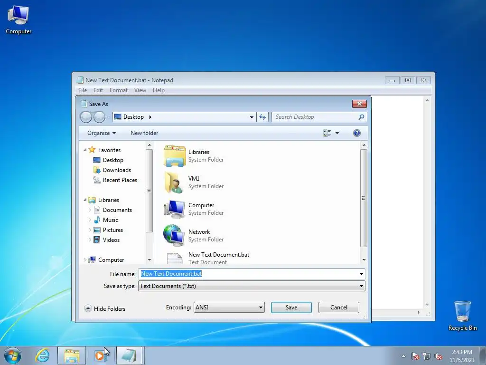Click the Videos library film icon

(97, 240)
